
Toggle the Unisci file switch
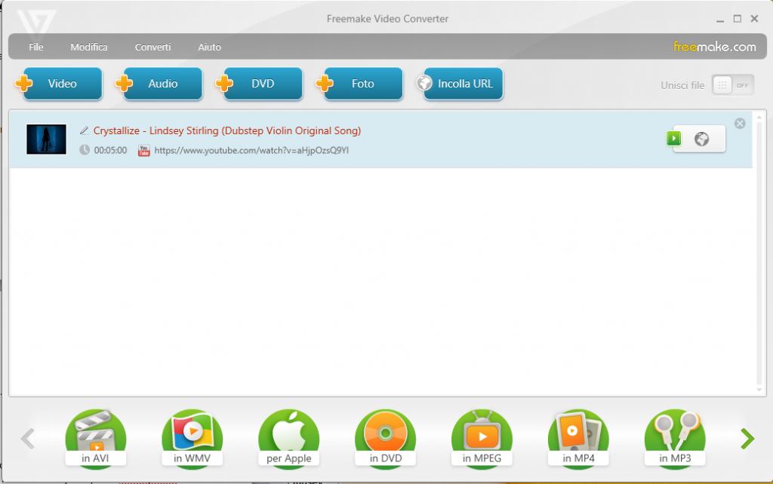732,85
